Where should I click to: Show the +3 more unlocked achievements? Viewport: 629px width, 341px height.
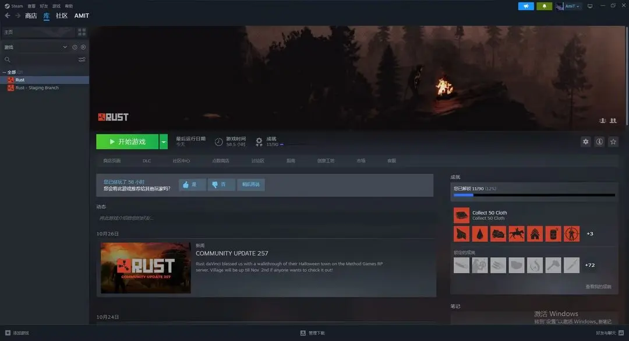589,234
